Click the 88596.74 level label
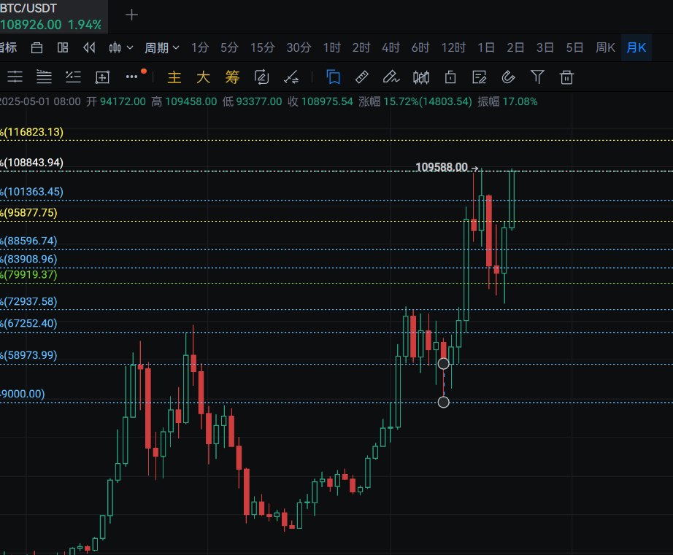673x555 pixels. (x=28, y=241)
